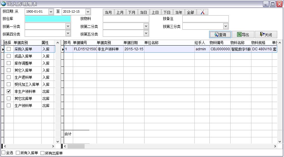
Task: Uncheck the 非生产领料单 checkbox
Action: (x=9, y=91)
